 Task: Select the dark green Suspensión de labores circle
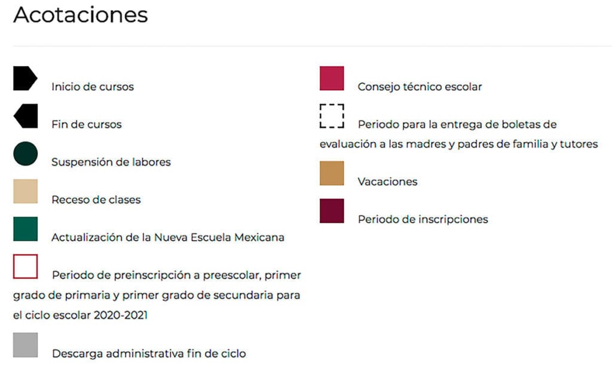tap(25, 153)
